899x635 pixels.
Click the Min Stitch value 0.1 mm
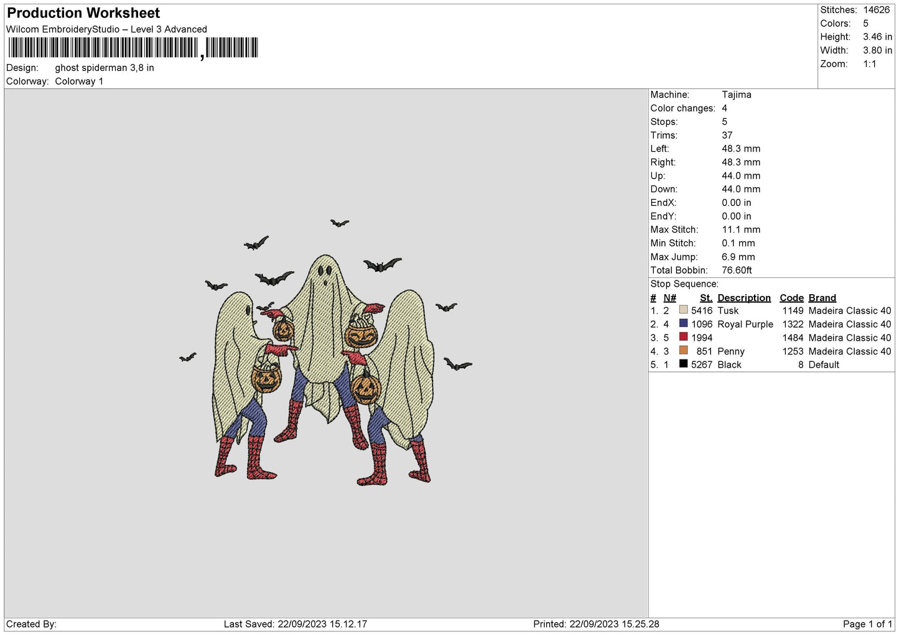tap(738, 243)
